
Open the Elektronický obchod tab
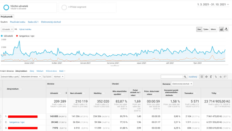(x=51, y=22)
